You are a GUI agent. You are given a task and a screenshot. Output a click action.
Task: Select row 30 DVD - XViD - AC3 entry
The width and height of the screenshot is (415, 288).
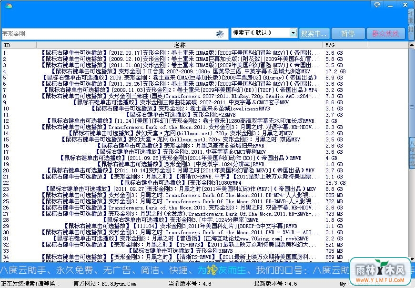205,232
